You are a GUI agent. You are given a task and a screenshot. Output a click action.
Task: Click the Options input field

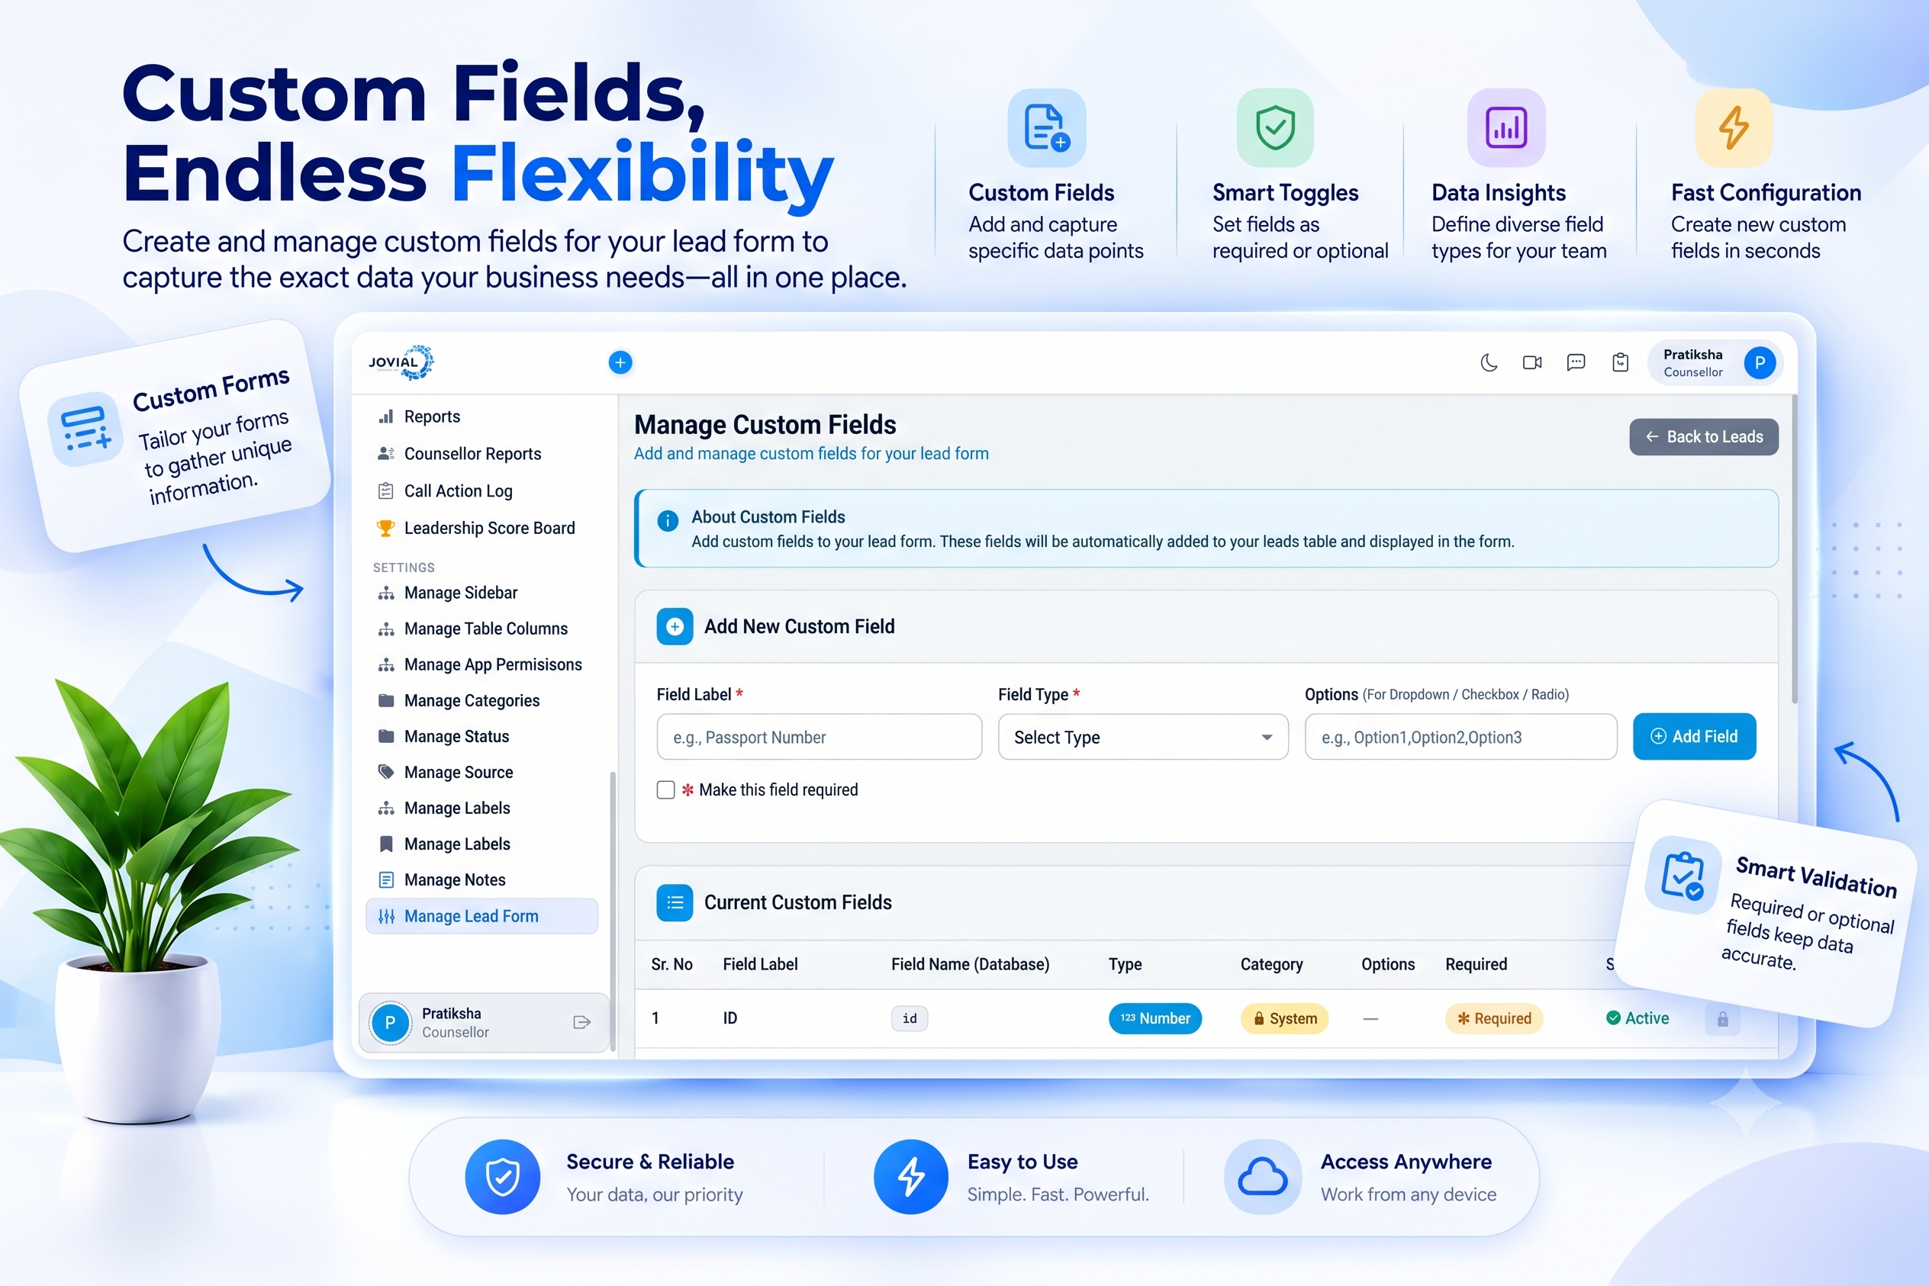pyautogui.click(x=1460, y=738)
